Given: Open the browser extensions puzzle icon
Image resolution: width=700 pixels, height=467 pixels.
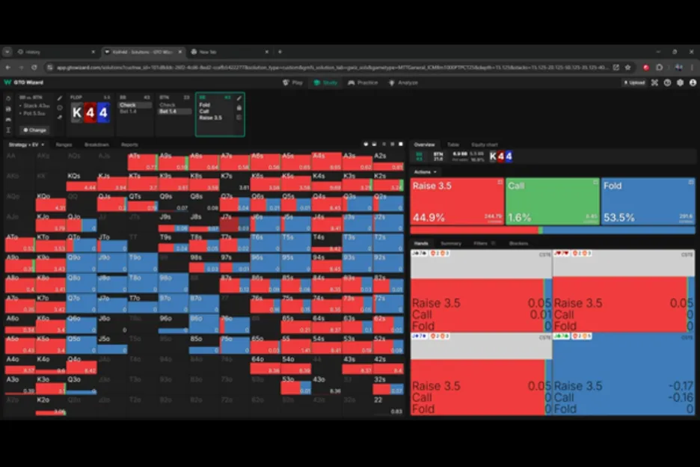Looking at the screenshot, I should point(658,67).
